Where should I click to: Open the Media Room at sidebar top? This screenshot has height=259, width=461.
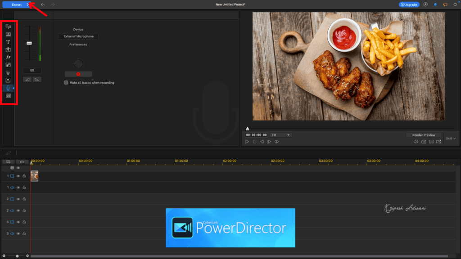point(8,27)
